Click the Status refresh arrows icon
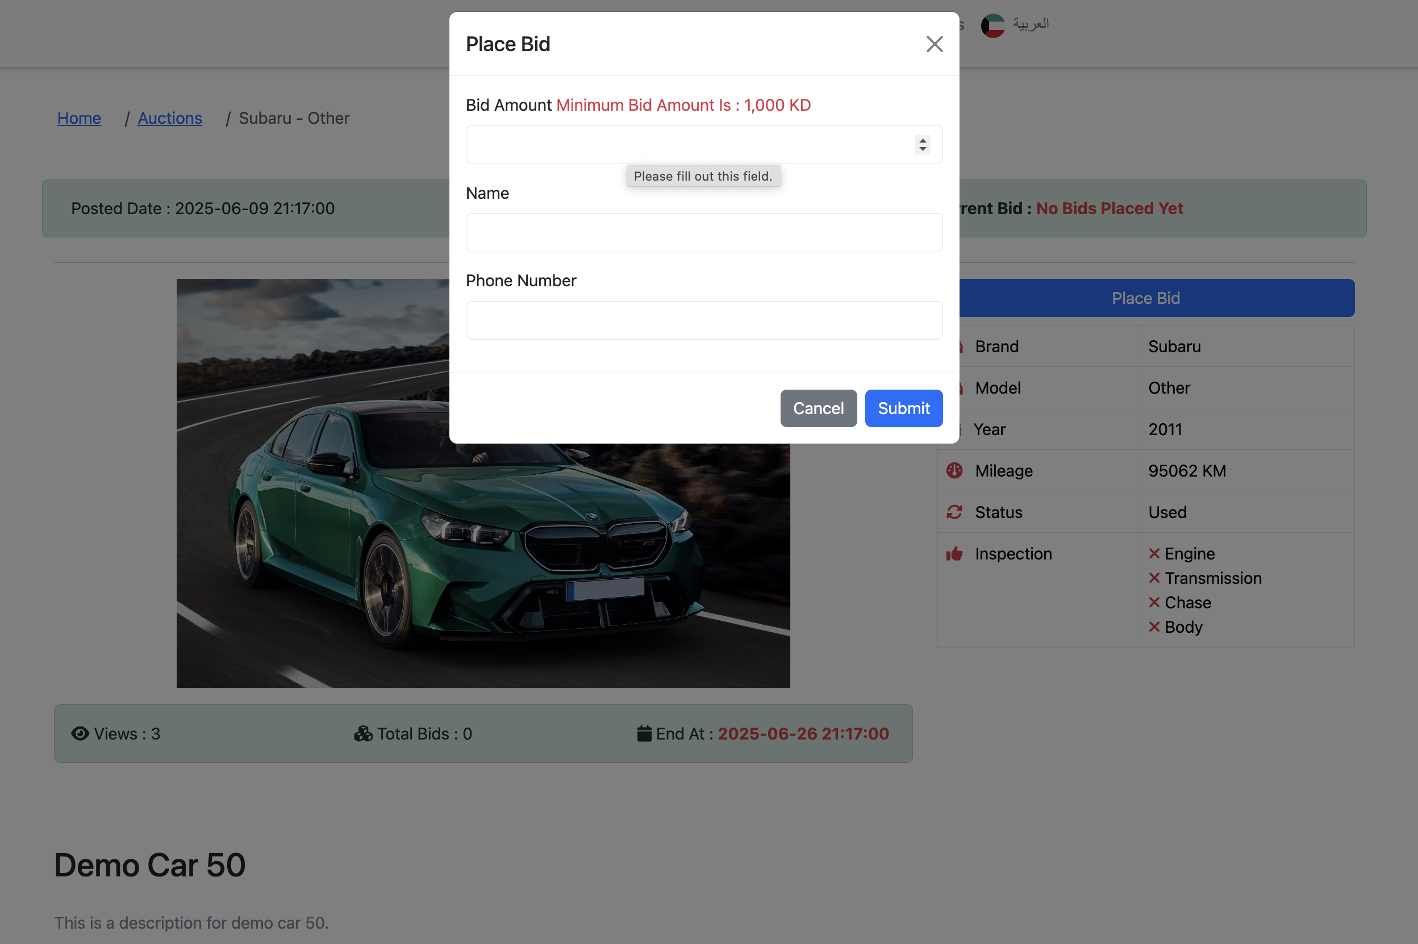1418x944 pixels. point(954,512)
